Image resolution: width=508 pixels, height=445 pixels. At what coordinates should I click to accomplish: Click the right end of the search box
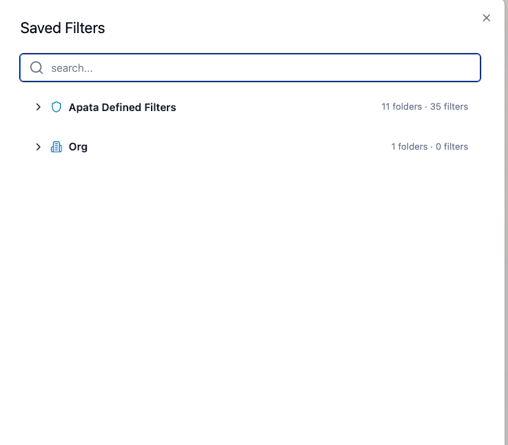click(469, 68)
